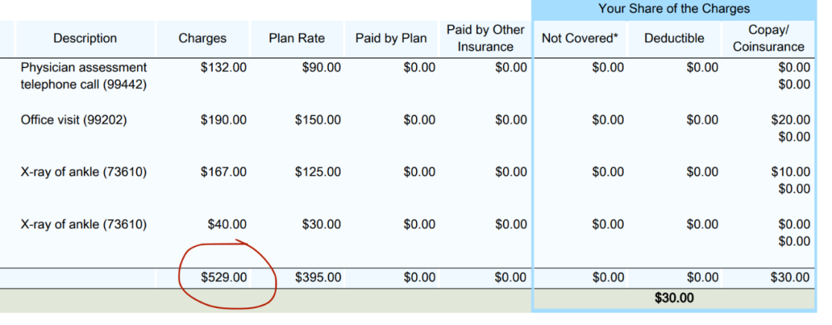Click the Copay/Coinsurance column header

coord(768,38)
